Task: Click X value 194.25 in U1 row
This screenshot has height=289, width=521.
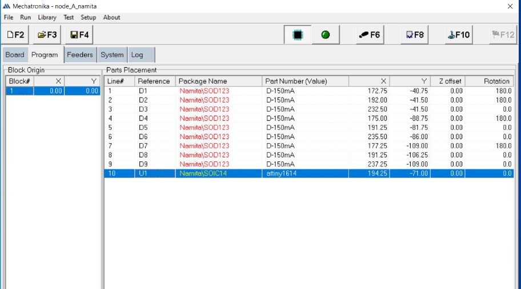Action: pos(369,173)
